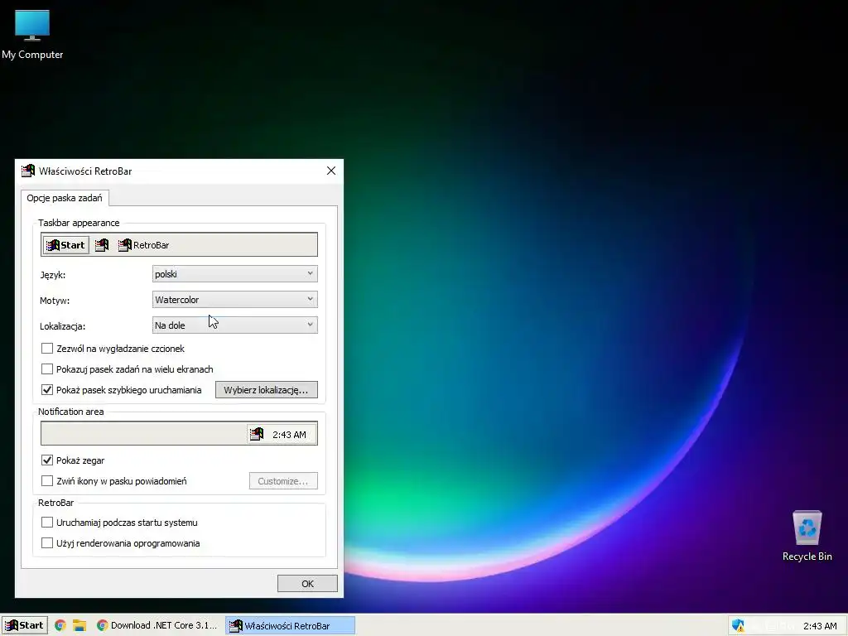Click the 2:43 AM preview clock in dialog
Viewport: 848px width, 636px height.
(x=289, y=434)
